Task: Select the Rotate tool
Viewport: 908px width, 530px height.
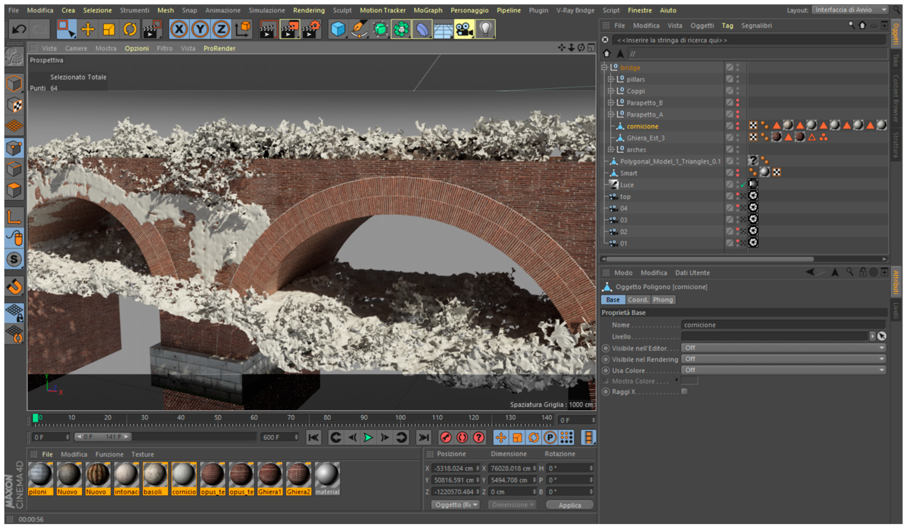Action: coord(130,29)
